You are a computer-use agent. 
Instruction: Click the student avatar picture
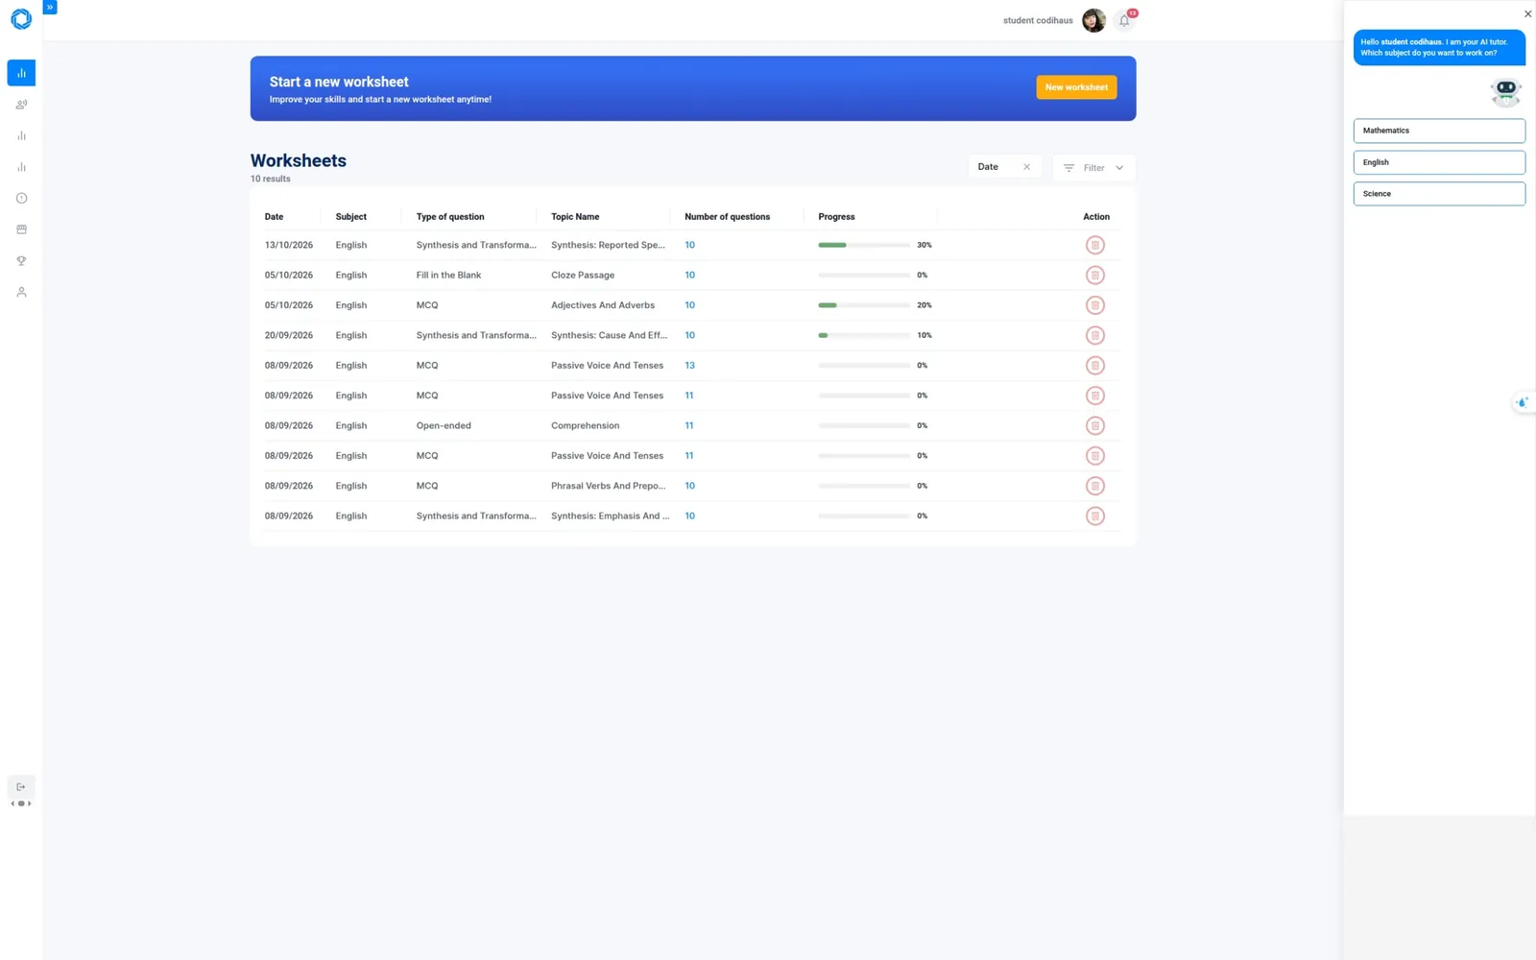(1093, 20)
